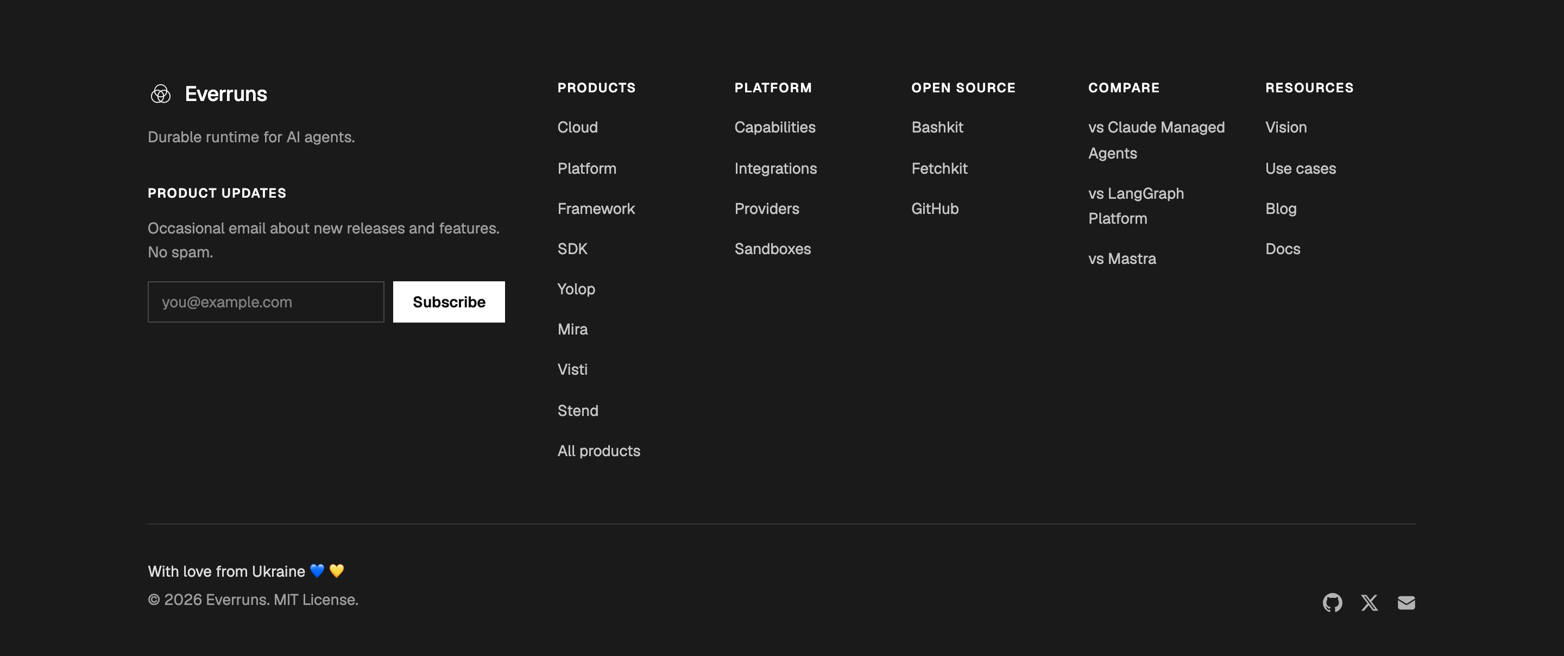Open the Sandboxes link
Viewport: 1564px width, 656px height.
coord(772,249)
